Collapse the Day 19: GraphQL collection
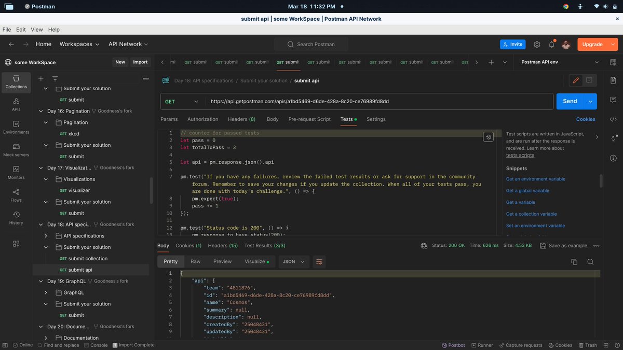The image size is (623, 350). [x=42, y=281]
